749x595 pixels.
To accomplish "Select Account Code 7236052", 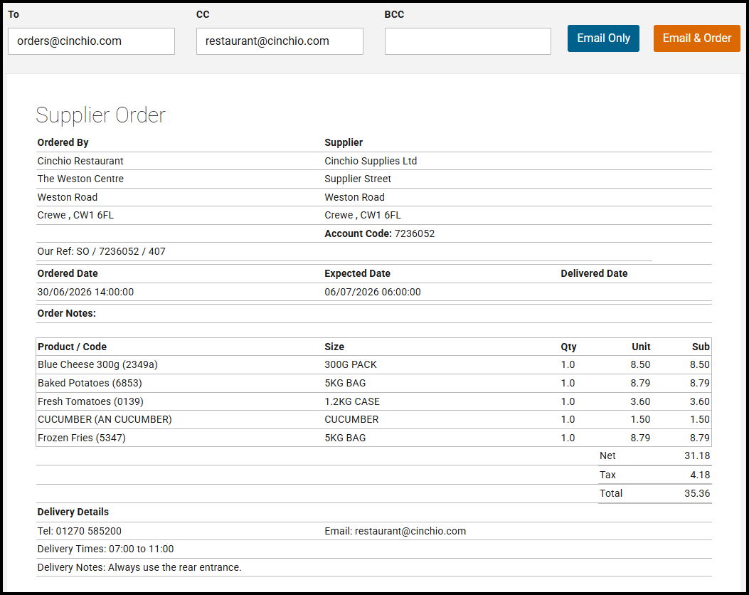I will (379, 233).
